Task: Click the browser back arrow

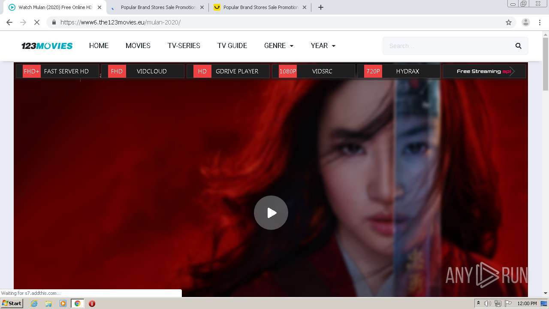Action: (9, 22)
